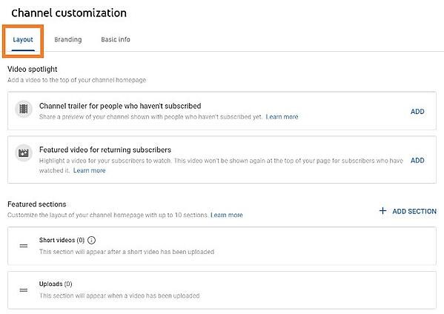
Task: Add a featured video for returning subscribers
Action: tap(417, 161)
